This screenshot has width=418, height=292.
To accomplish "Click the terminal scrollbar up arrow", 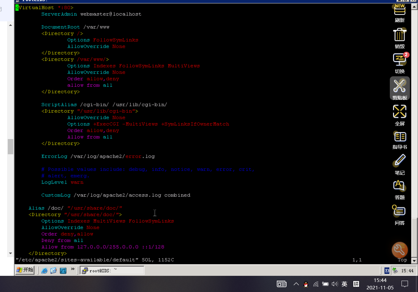I will pos(414,7).
